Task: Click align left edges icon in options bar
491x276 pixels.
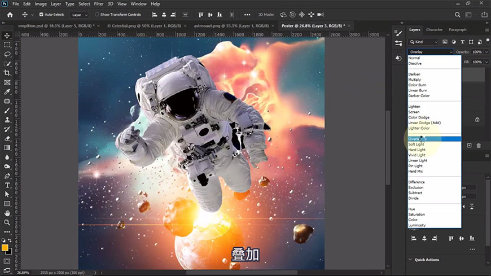Action: pyautogui.click(x=155, y=15)
